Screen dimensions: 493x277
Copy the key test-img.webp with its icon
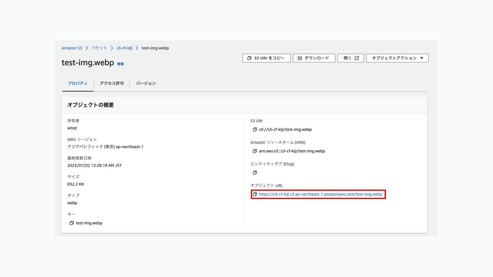pyautogui.click(x=72, y=223)
